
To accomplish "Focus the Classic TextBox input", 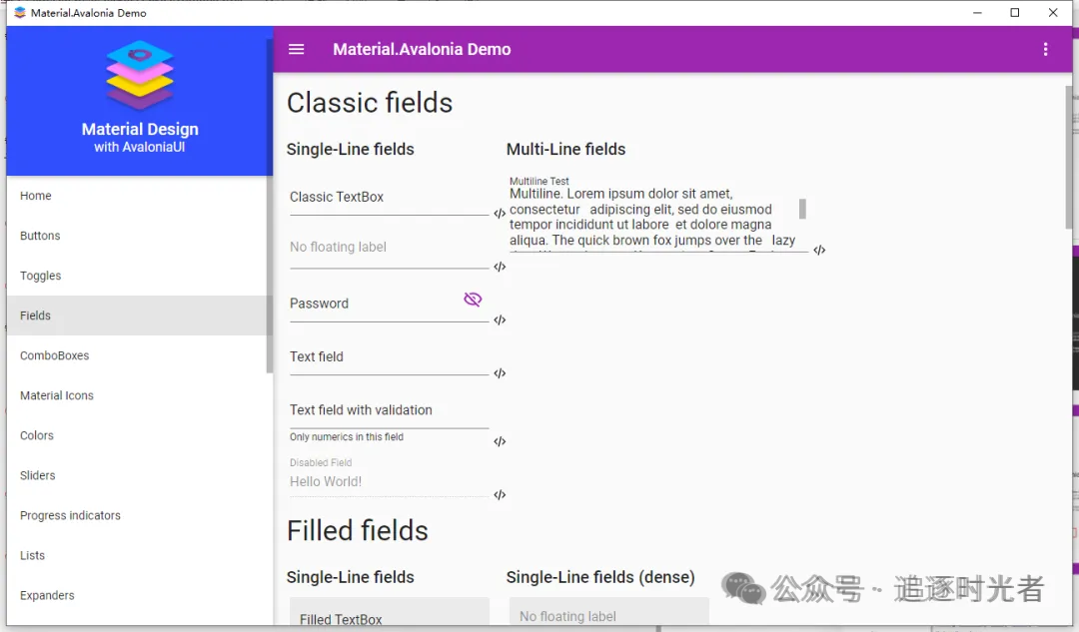I will (389, 199).
